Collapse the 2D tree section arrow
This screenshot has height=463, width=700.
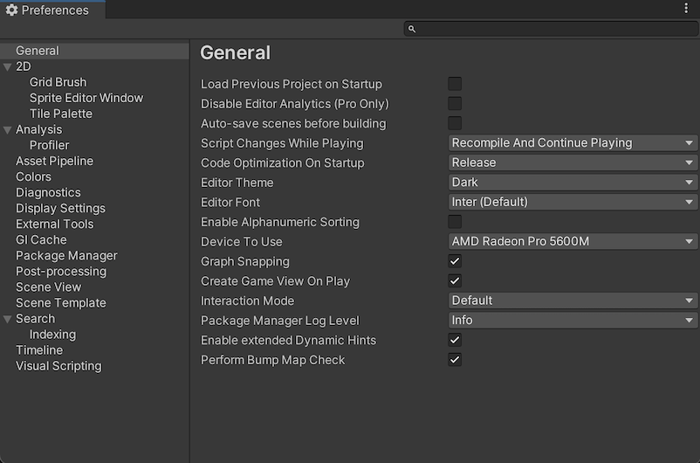click(8, 67)
